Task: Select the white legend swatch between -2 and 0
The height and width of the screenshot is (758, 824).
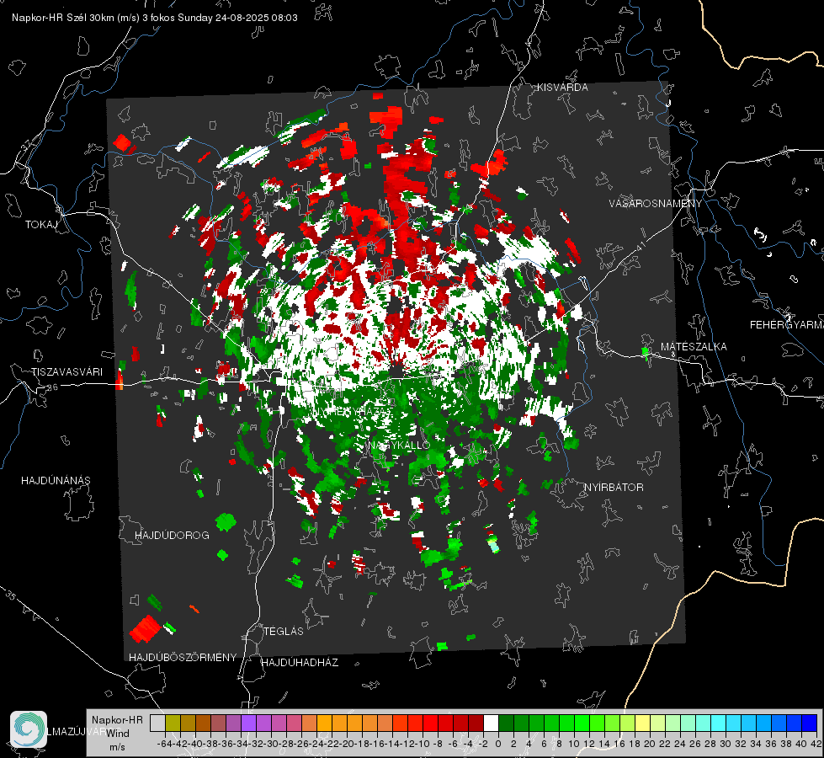Action: pos(491,723)
